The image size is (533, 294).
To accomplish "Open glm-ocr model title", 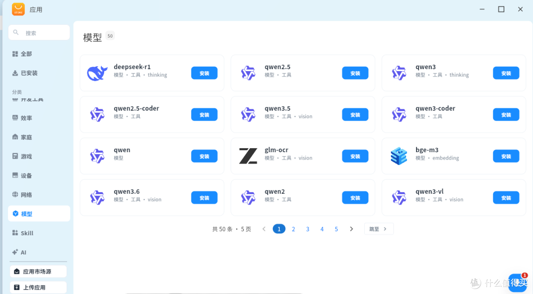I will point(276,150).
